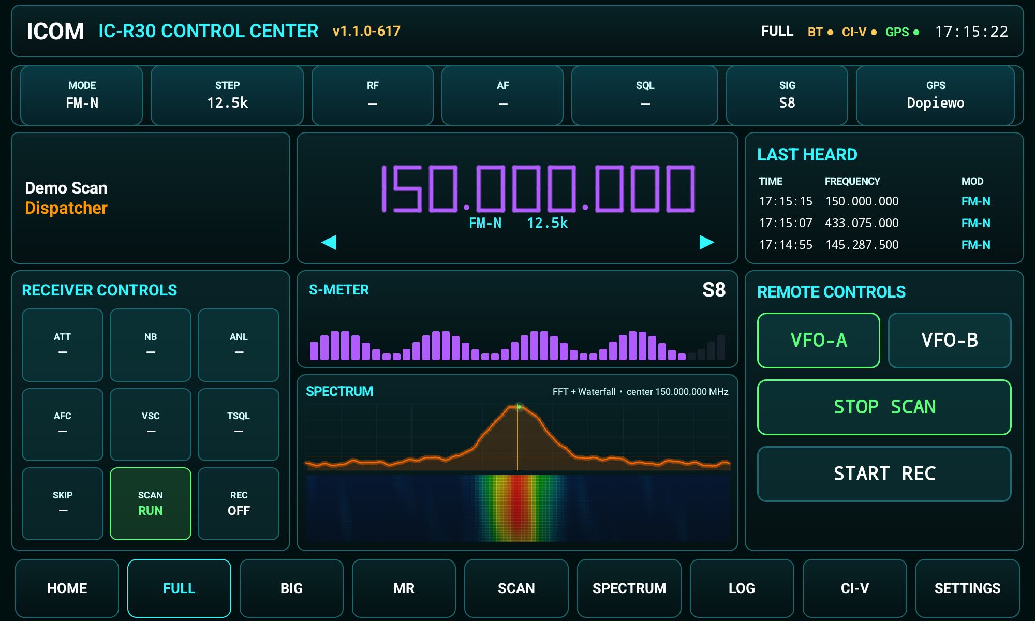Go to the HOME tab
1035x621 pixels.
coord(67,588)
